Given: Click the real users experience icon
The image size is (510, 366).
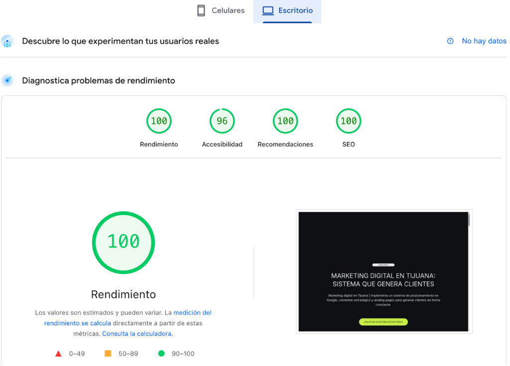Looking at the screenshot, I should (7, 41).
